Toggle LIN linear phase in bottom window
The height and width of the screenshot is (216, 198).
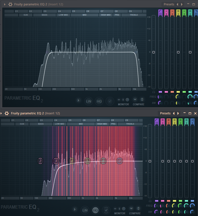[85, 210]
